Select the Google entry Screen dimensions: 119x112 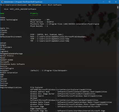[3, 45]
